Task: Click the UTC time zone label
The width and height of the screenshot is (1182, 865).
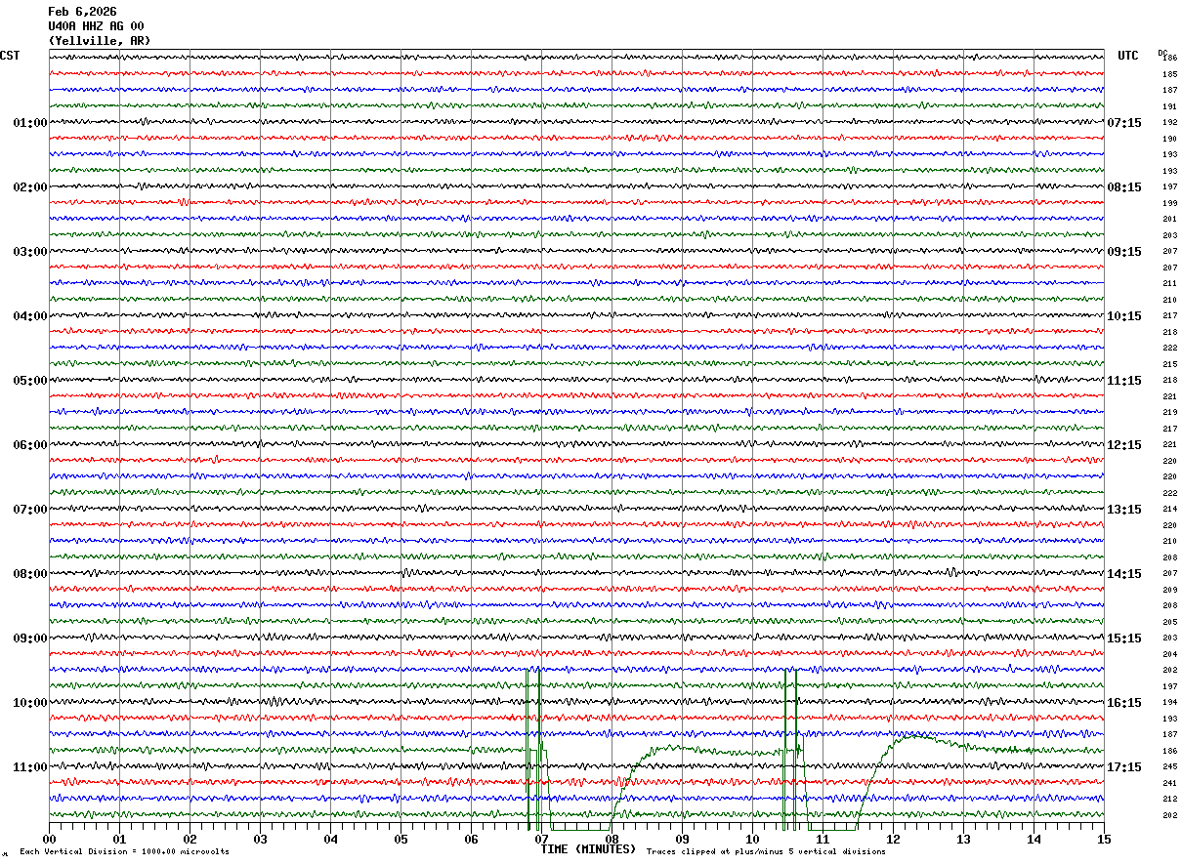Action: 1128,56
